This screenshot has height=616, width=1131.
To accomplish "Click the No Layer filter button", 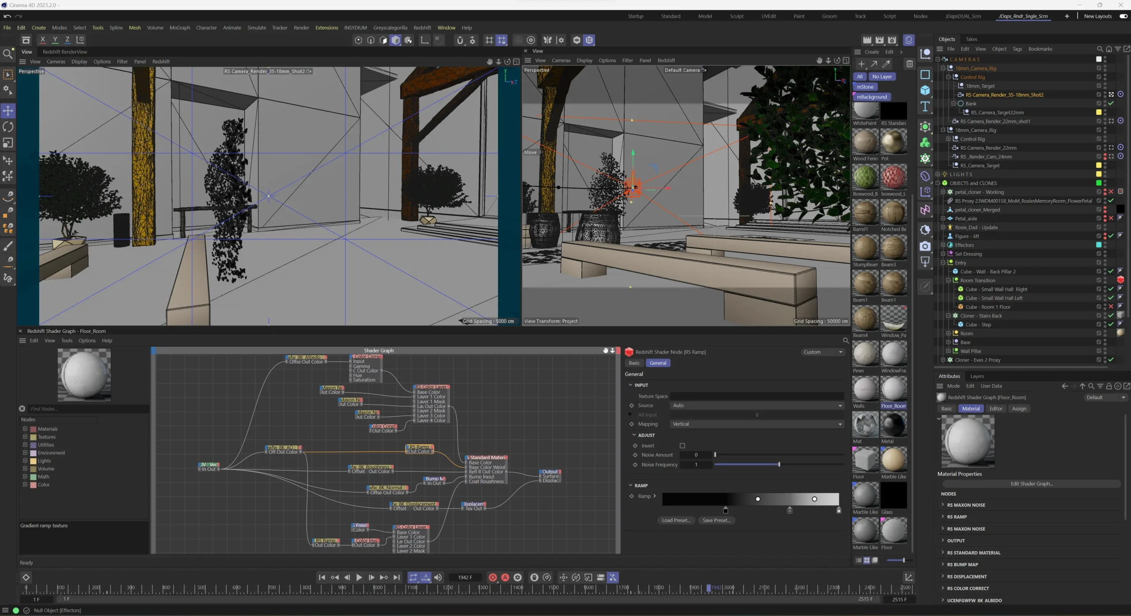I will pyautogui.click(x=882, y=77).
